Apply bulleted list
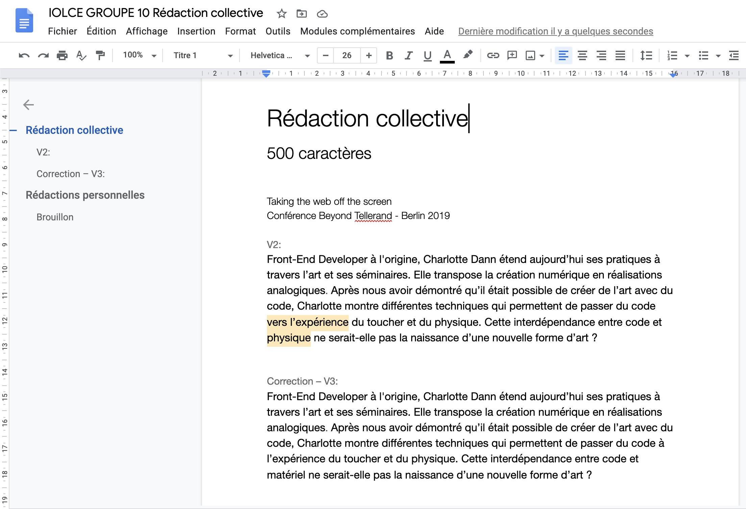This screenshot has height=509, width=746. [703, 55]
